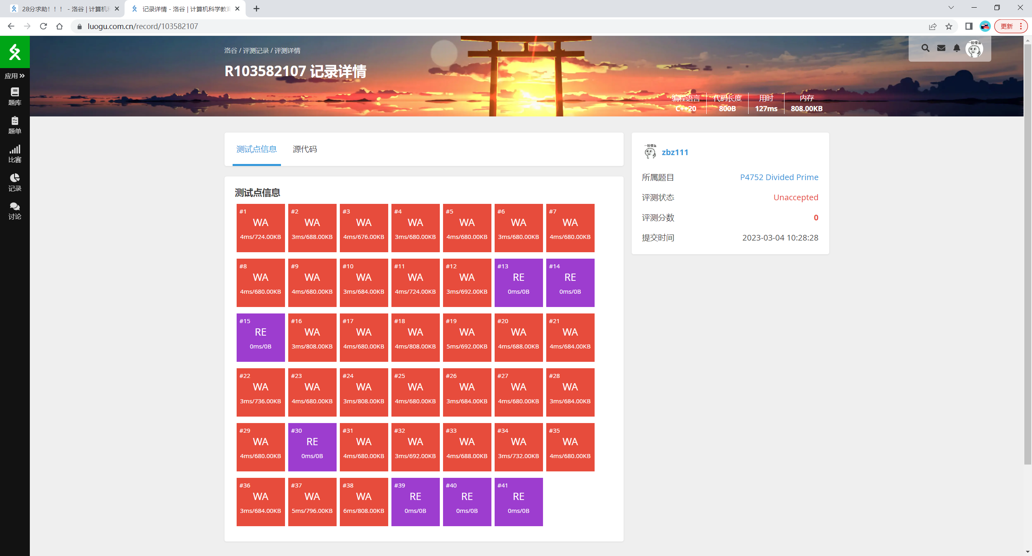Image resolution: width=1032 pixels, height=556 pixels.
Task: Open a new browser tab
Action: pyautogui.click(x=256, y=8)
